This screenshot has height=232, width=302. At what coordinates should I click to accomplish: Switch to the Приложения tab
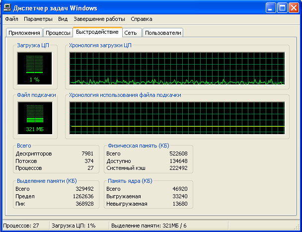pos(24,33)
